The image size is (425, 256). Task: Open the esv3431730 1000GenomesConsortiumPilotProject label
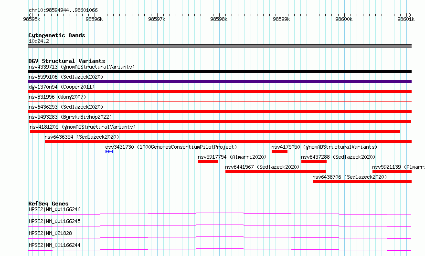pyautogui.click(x=171, y=147)
